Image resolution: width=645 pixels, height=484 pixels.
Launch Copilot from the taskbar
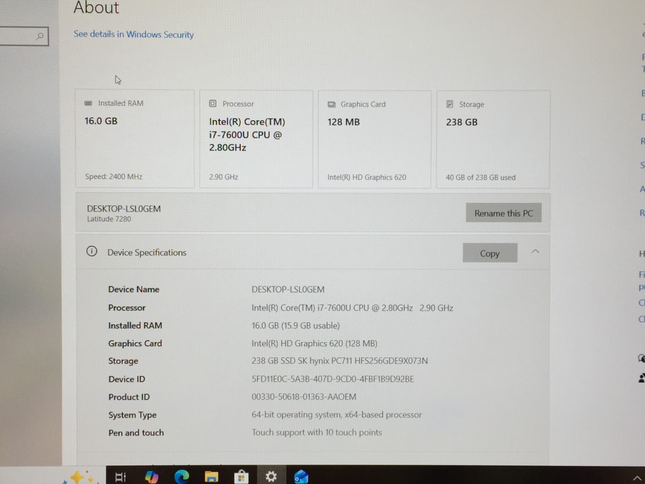click(x=152, y=477)
